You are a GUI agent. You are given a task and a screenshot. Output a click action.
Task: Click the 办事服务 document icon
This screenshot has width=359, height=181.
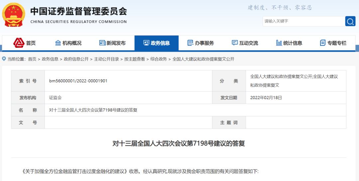pyautogui.click(x=190, y=43)
